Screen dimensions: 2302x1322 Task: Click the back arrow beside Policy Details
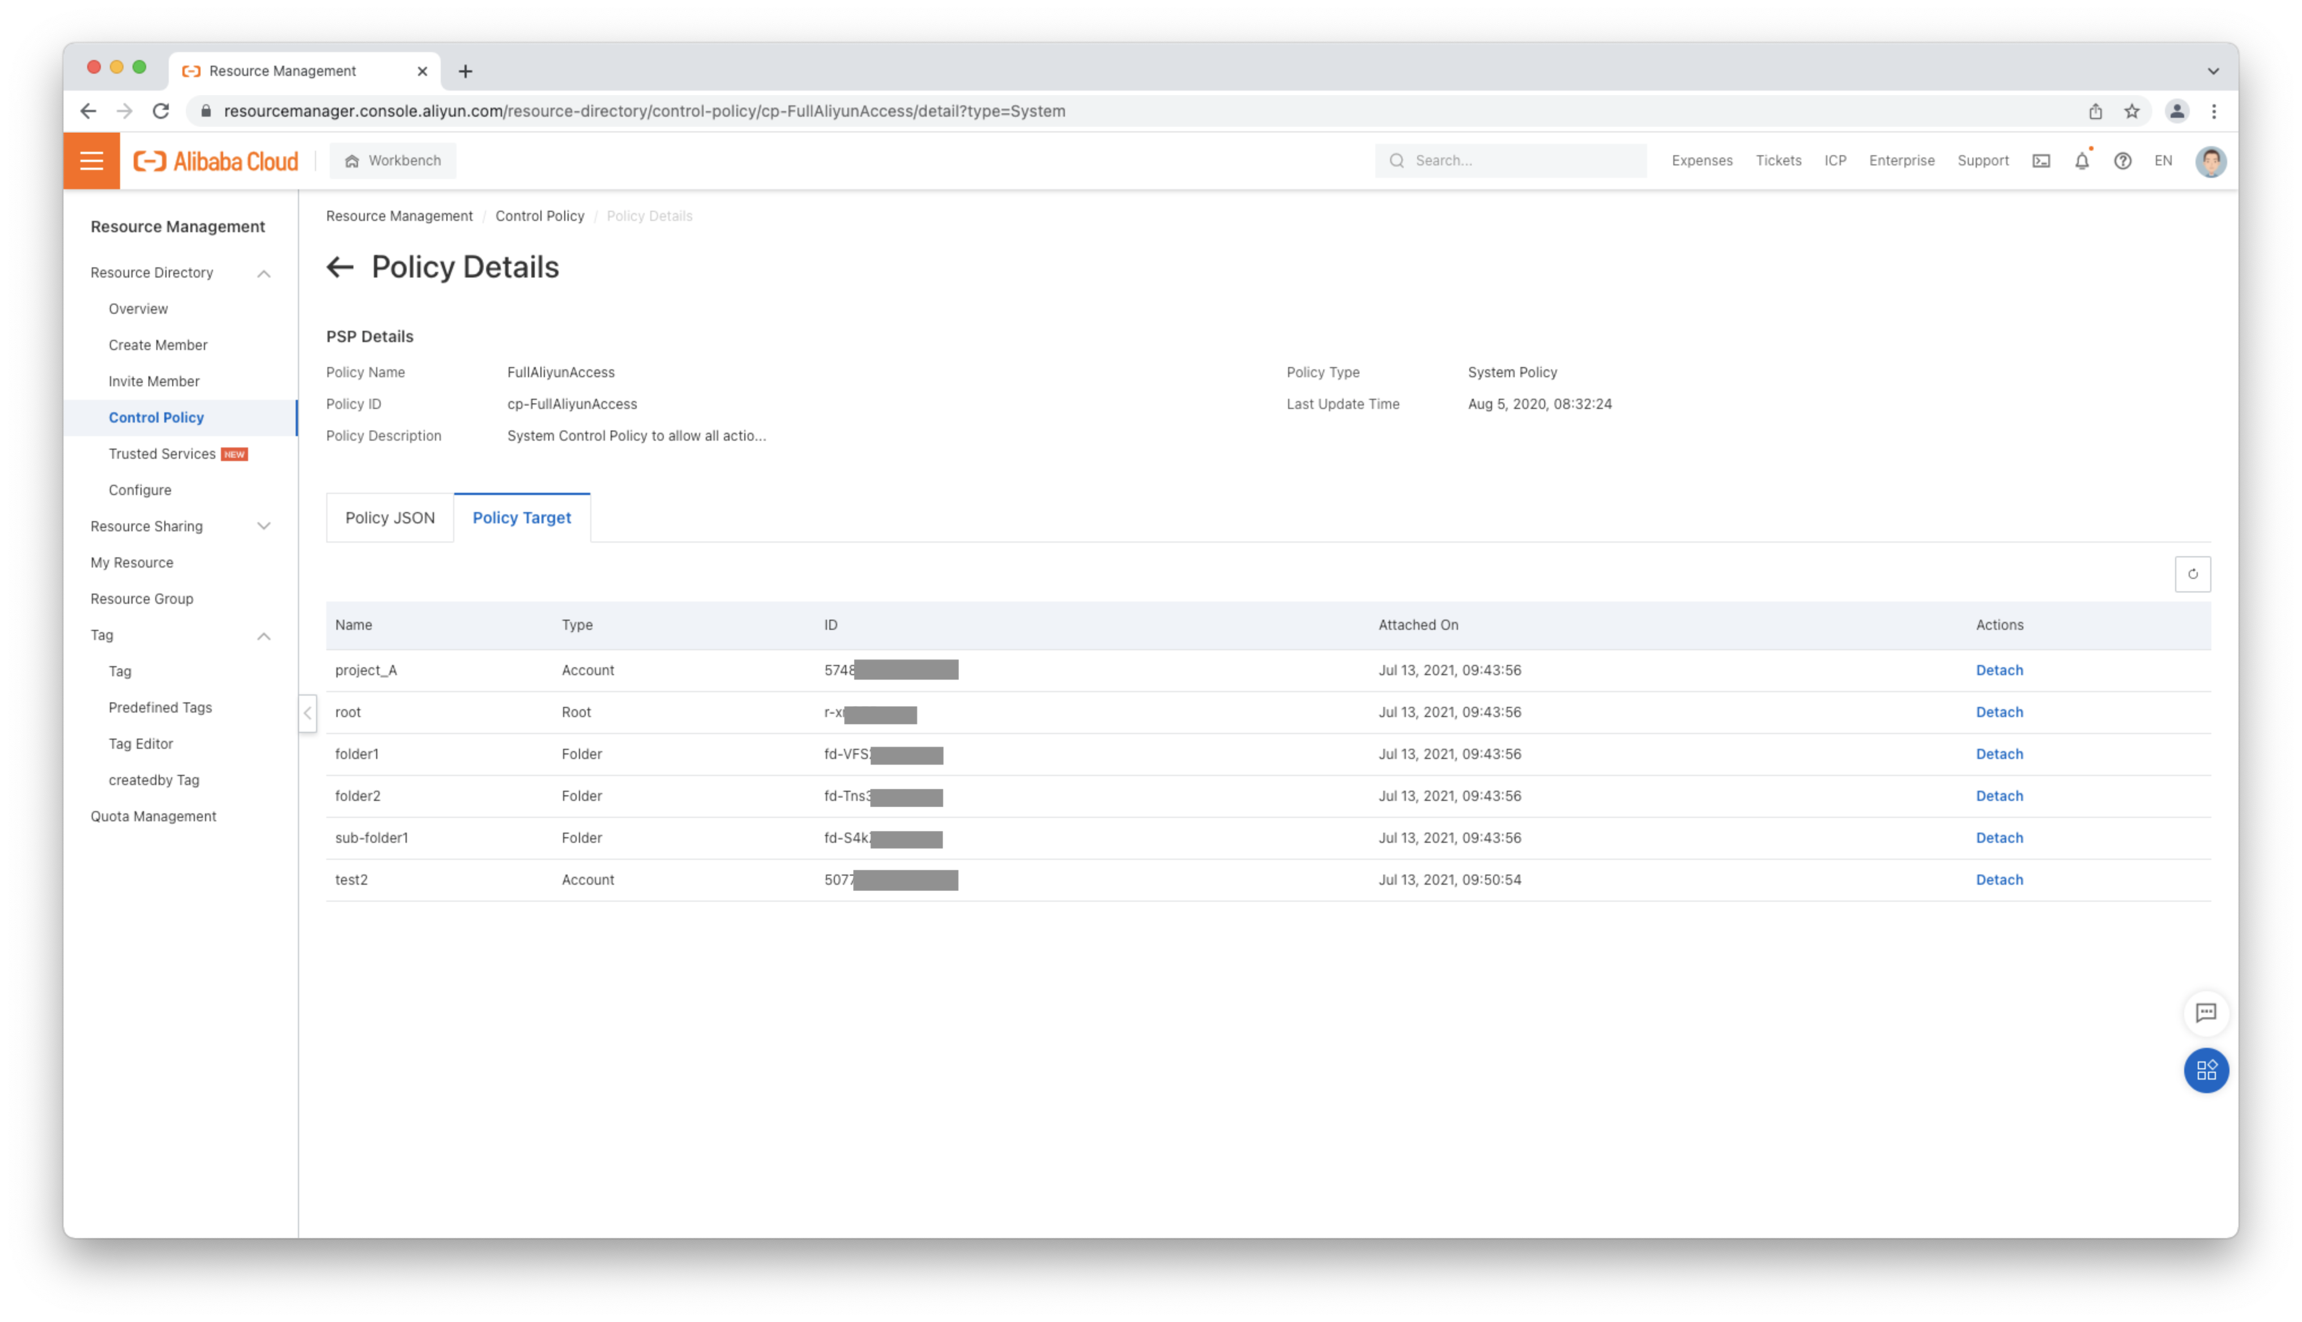pos(339,267)
